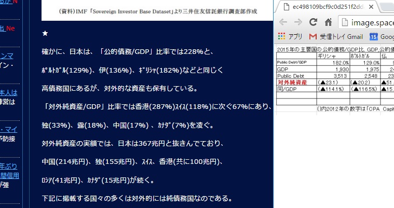Image resolution: width=394 pixels, height=208 pixels.
Task: Open the Google Calendar 15 bookmark
Action: 382,37
